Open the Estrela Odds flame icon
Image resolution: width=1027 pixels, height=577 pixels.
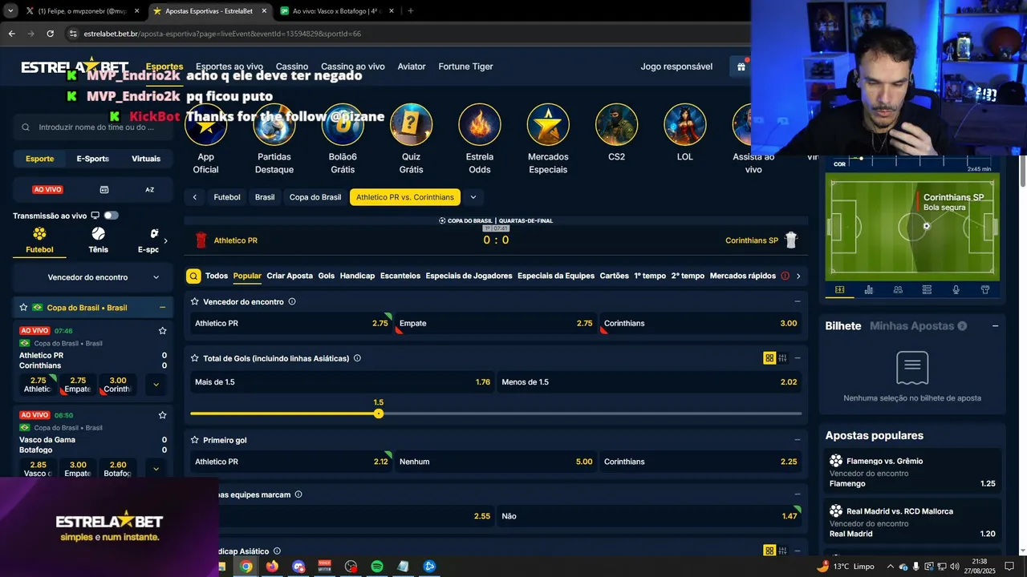pos(480,125)
